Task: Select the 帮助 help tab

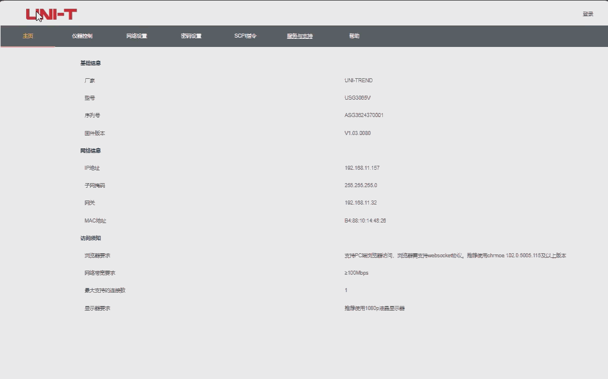Action: pyautogui.click(x=354, y=36)
